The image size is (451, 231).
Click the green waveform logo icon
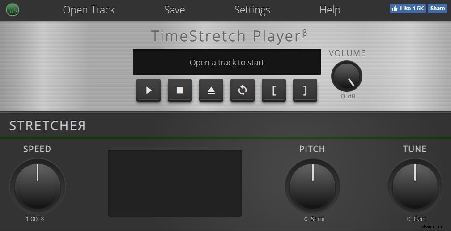13,10
